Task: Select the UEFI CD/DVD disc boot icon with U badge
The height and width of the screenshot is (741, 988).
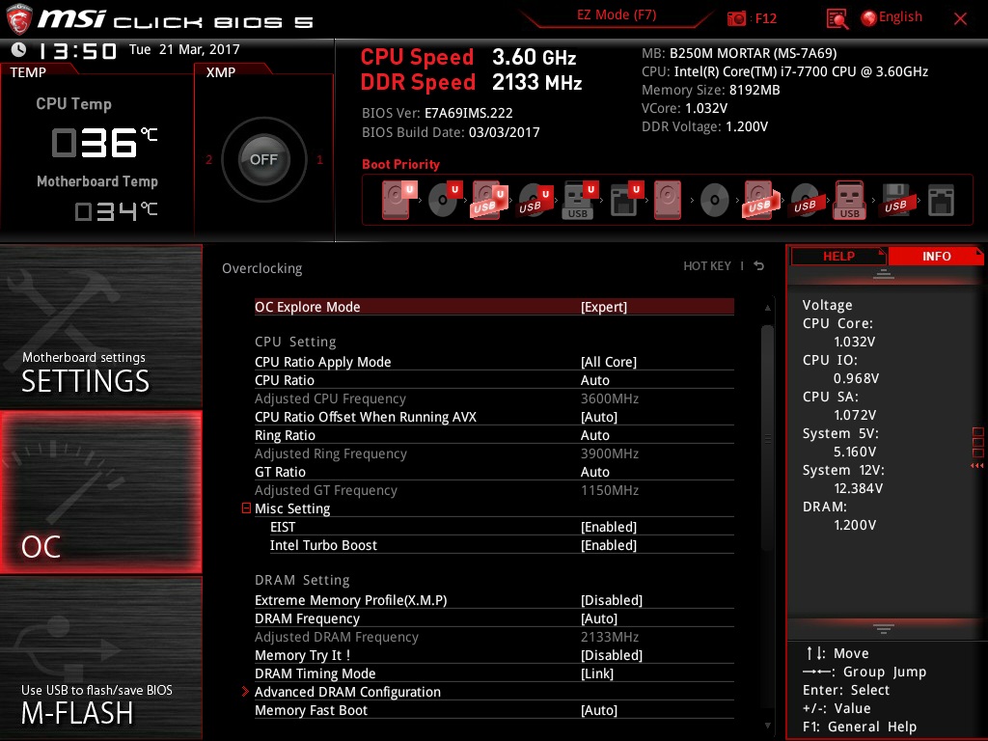Action: (x=444, y=200)
